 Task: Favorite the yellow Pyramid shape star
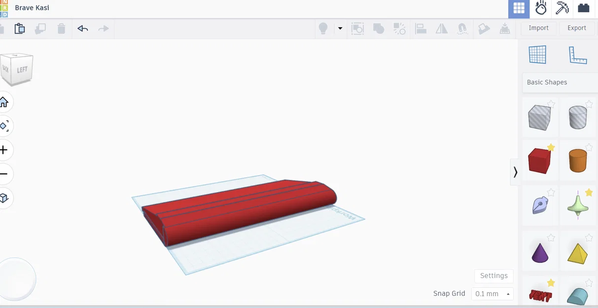(589, 238)
